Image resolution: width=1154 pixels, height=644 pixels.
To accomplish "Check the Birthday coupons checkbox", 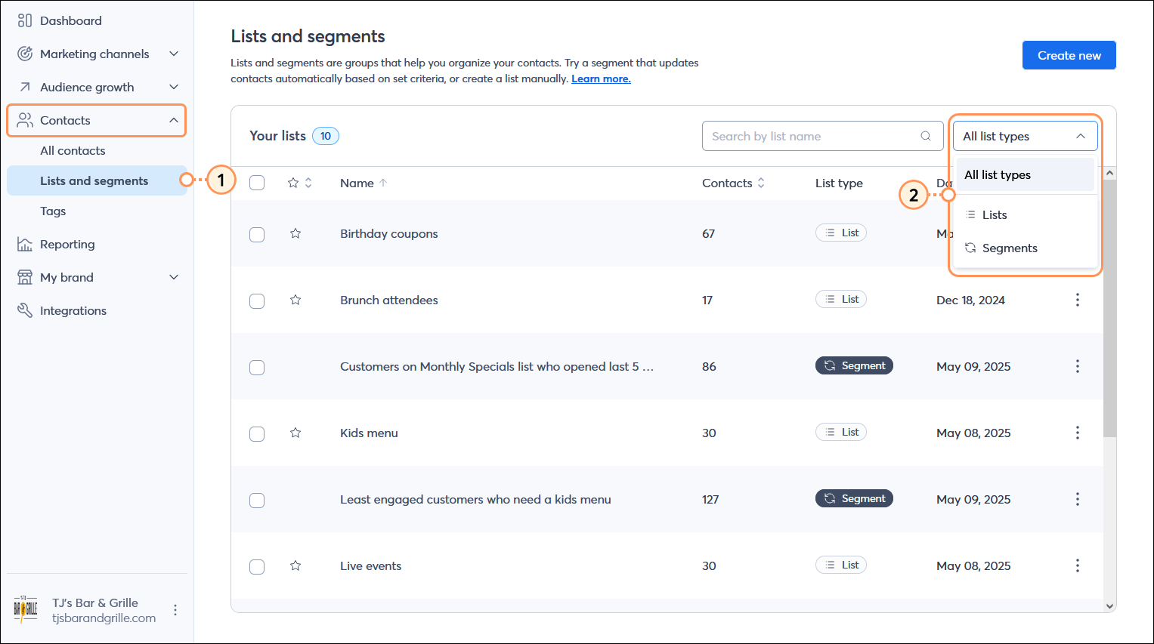I will (x=257, y=234).
